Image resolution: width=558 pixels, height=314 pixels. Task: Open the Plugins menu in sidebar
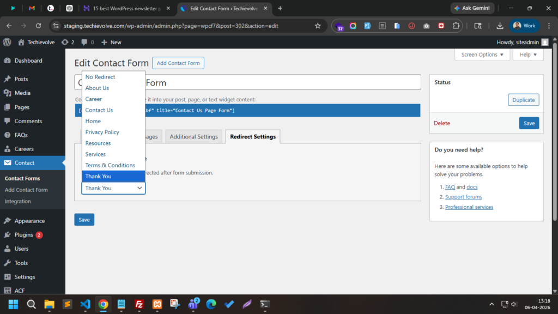(x=24, y=235)
